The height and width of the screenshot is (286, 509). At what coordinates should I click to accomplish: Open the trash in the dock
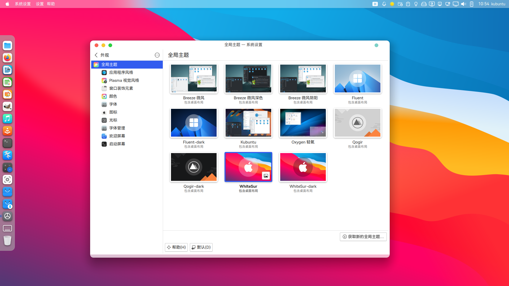[7, 240]
